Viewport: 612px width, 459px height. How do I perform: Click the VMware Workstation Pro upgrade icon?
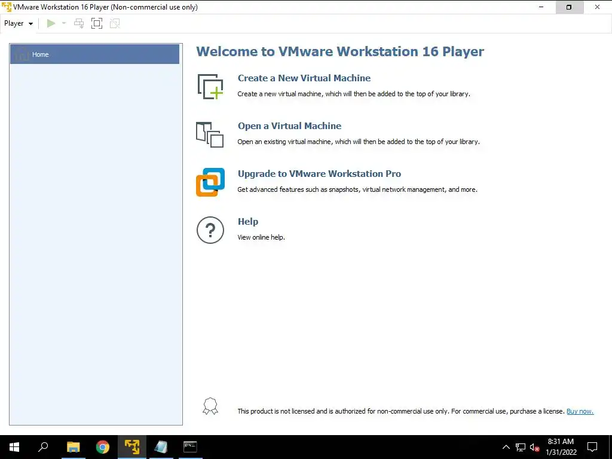click(210, 182)
